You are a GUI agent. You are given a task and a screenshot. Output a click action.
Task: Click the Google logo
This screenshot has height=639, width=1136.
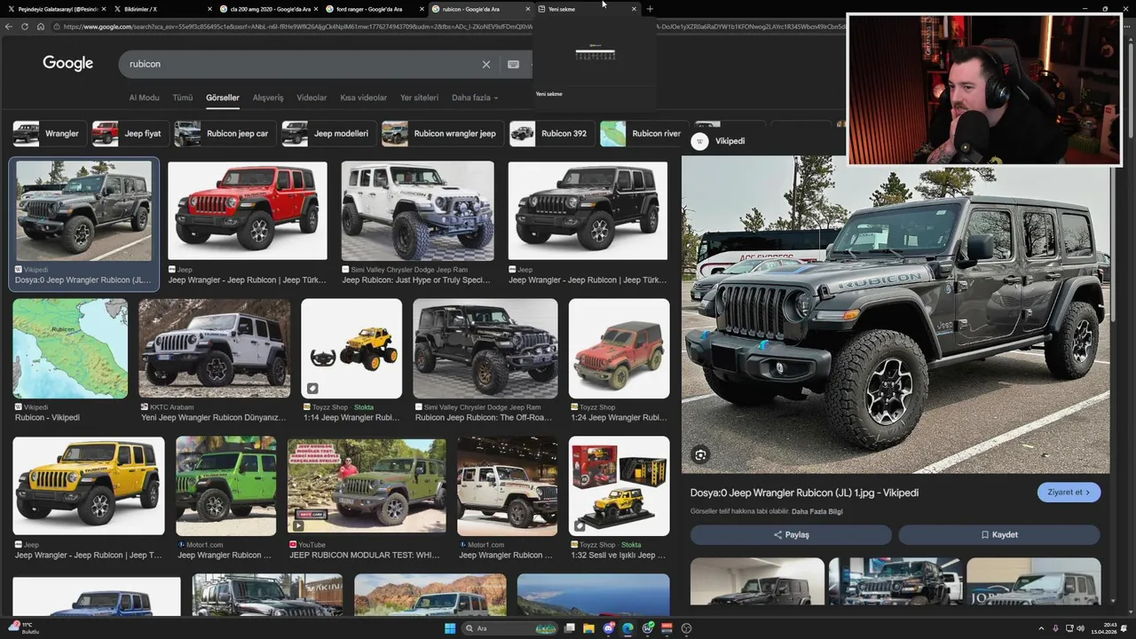pyautogui.click(x=67, y=63)
